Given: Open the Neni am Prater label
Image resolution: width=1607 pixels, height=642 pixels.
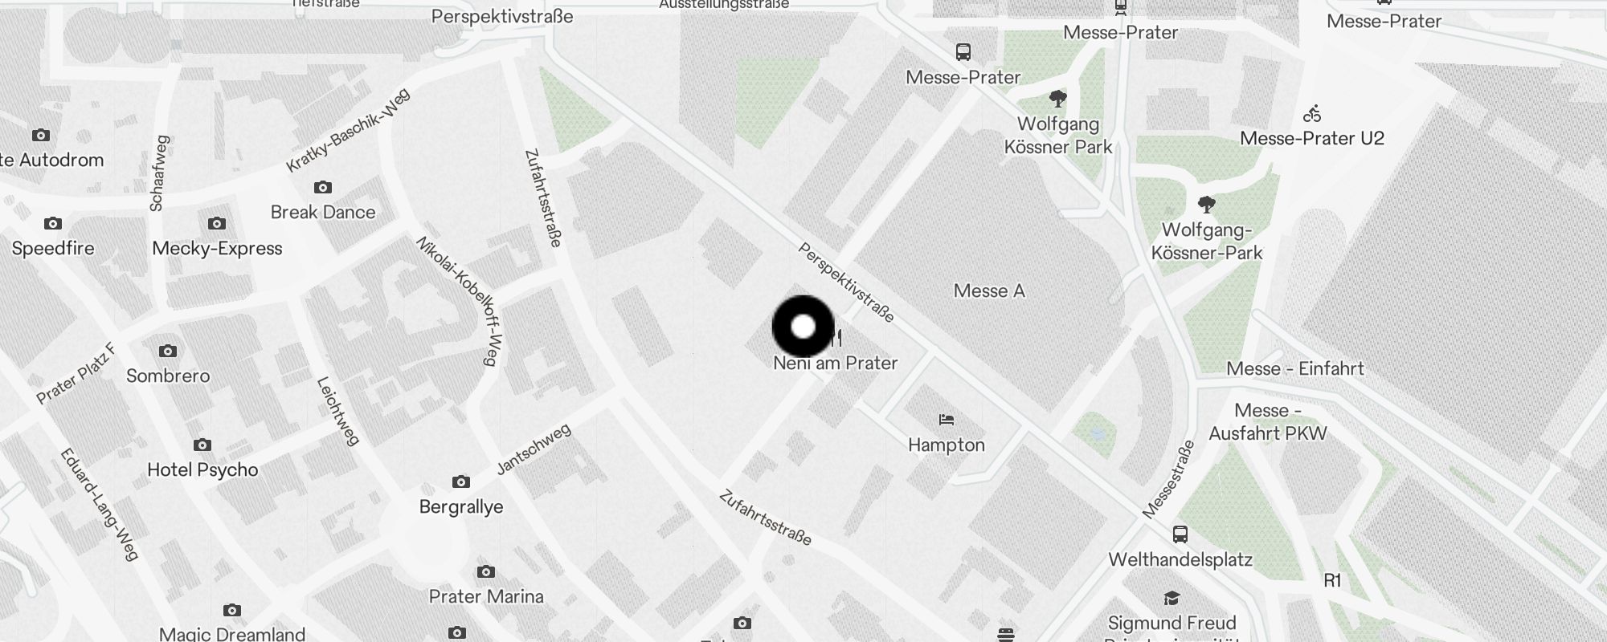Looking at the screenshot, I should pyautogui.click(x=835, y=363).
